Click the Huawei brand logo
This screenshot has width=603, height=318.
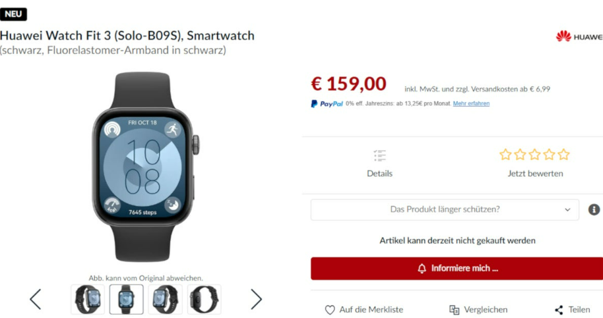tap(579, 36)
